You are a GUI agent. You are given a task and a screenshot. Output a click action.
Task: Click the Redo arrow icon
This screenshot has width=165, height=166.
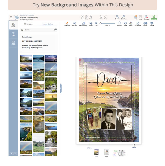click(106, 17)
